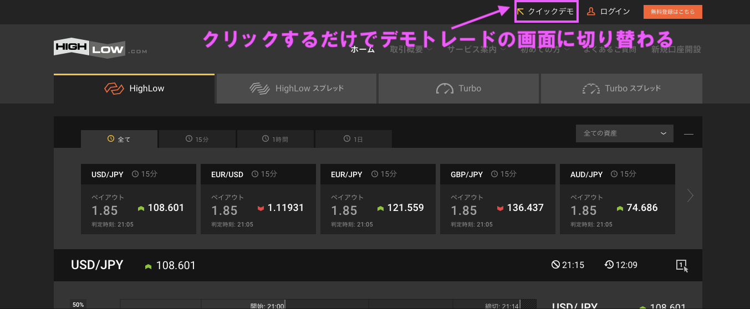750x309 pixels.
Task: Switch to the Turbo tab
Action: point(458,89)
